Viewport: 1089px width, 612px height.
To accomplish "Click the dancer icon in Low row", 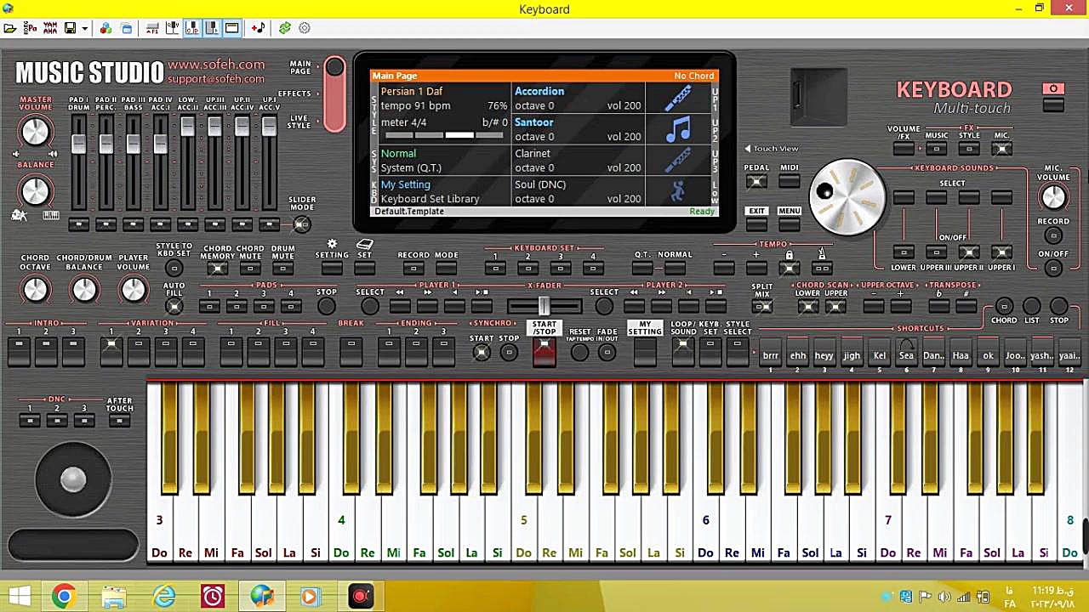I will [x=678, y=191].
